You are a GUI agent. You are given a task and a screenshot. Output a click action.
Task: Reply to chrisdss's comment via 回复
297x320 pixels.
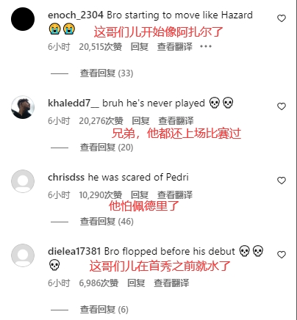coord(140,194)
